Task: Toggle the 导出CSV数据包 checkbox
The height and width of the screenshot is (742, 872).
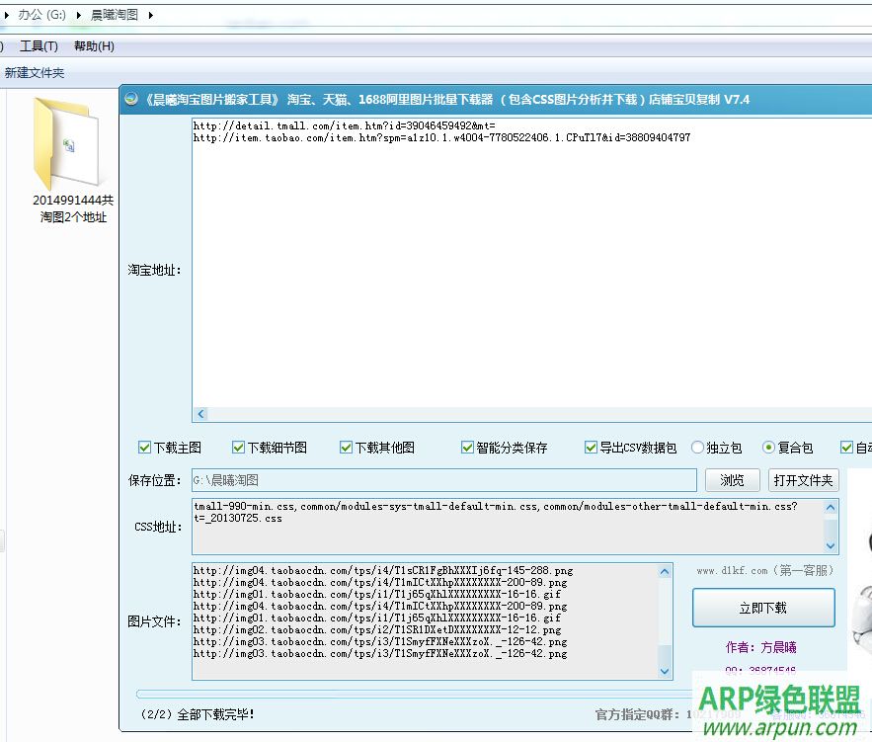Action: click(592, 448)
